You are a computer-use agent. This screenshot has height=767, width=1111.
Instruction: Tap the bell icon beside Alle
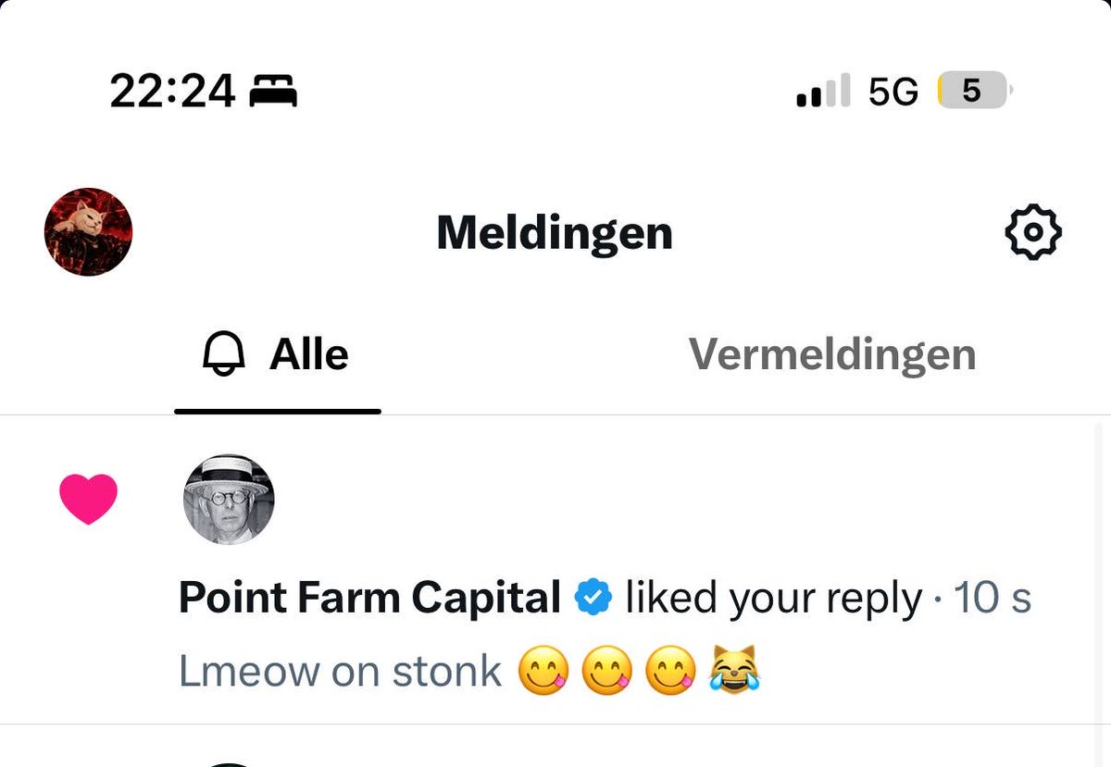point(223,355)
